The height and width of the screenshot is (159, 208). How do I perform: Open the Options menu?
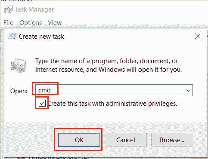[x=31, y=23]
